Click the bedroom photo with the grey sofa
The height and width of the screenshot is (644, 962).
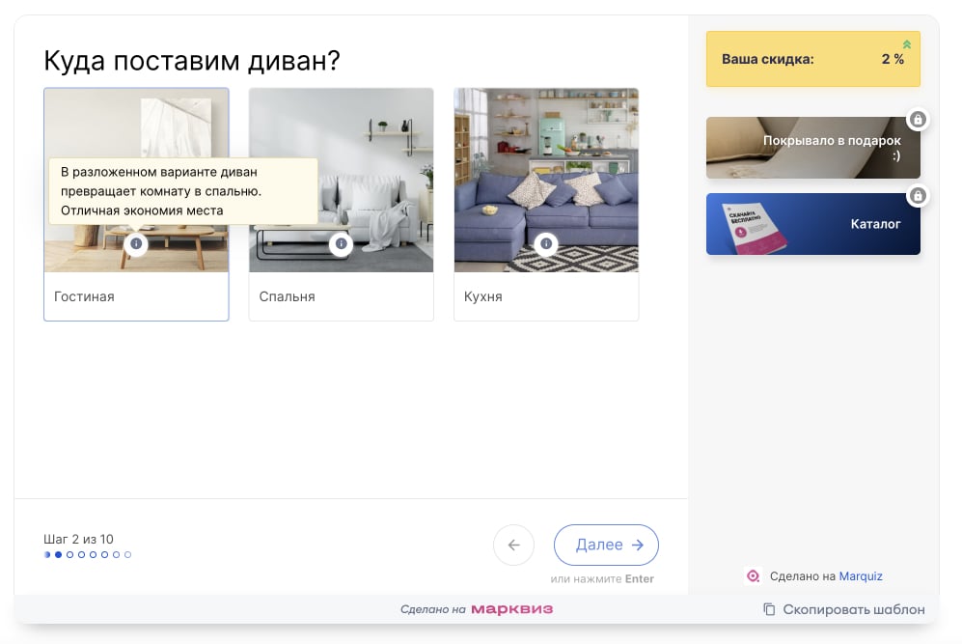tap(342, 180)
